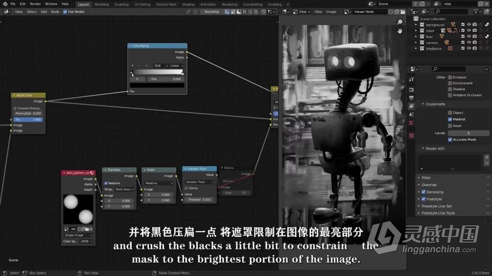Click the outliner filter funnel icon
The height and width of the screenshot is (276, 492).
click(x=477, y=12)
